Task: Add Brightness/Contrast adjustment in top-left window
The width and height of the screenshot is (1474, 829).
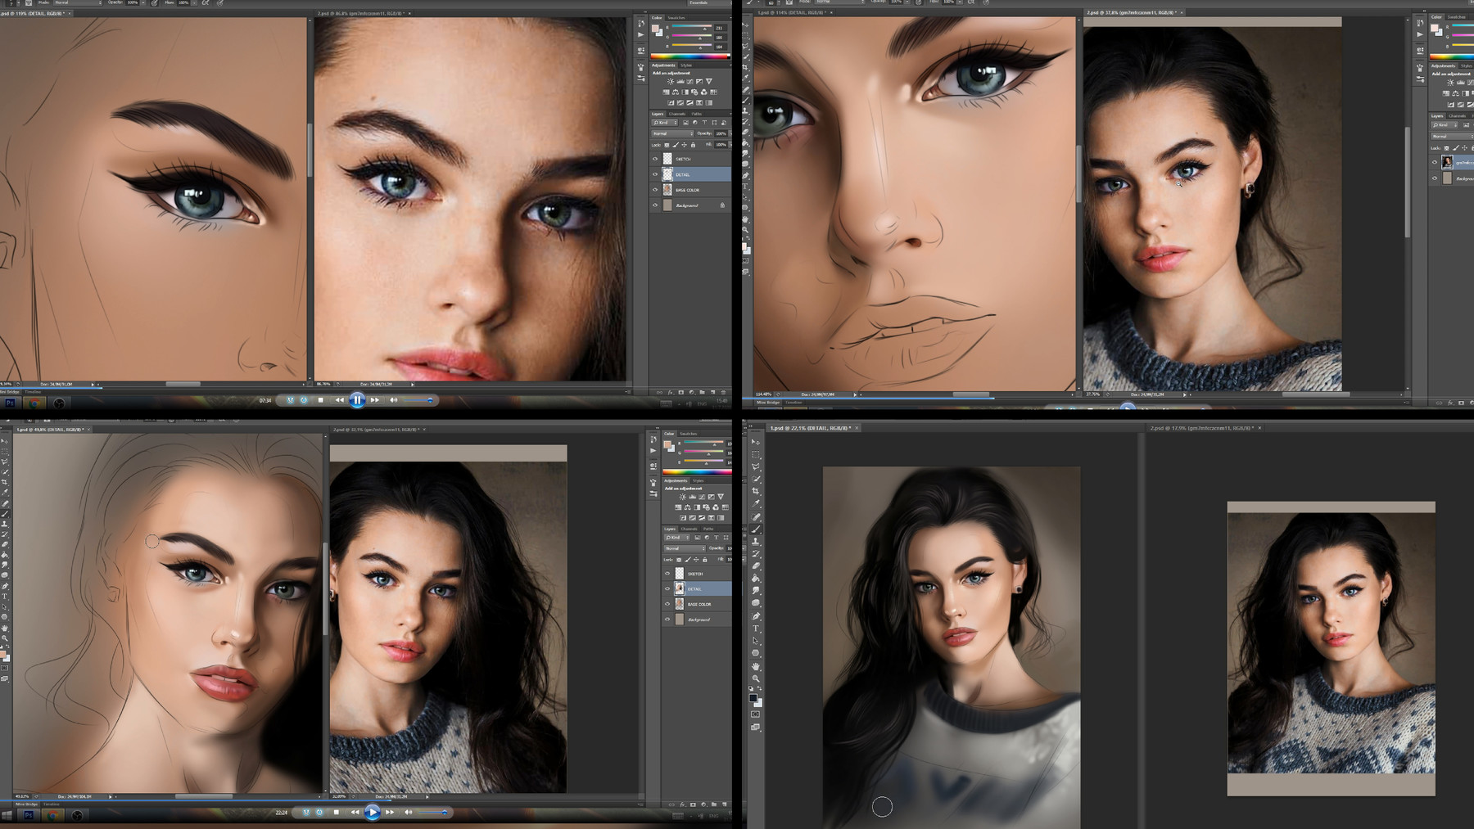Action: click(x=670, y=82)
